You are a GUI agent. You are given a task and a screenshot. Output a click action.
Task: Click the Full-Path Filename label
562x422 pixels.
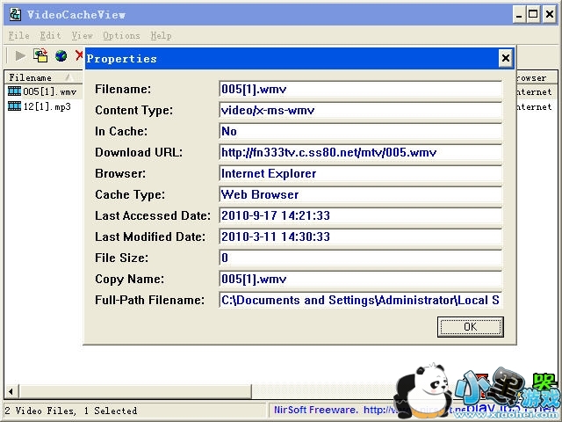pyautogui.click(x=149, y=300)
